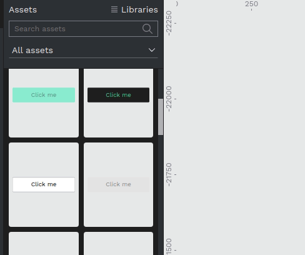Select the black Click me button component
This screenshot has height=255, width=305.
(x=118, y=103)
